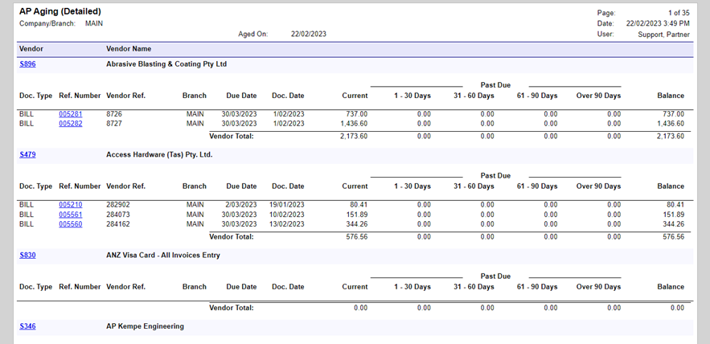The width and height of the screenshot is (710, 344).
Task: Click current amount 737.00
Action: [x=357, y=114]
